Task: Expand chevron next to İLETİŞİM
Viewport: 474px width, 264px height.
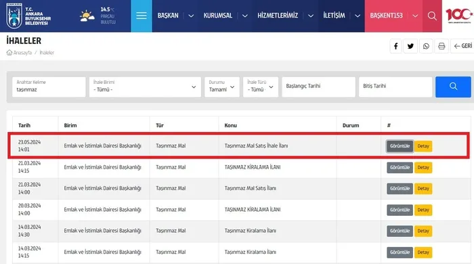Action: 358,16
